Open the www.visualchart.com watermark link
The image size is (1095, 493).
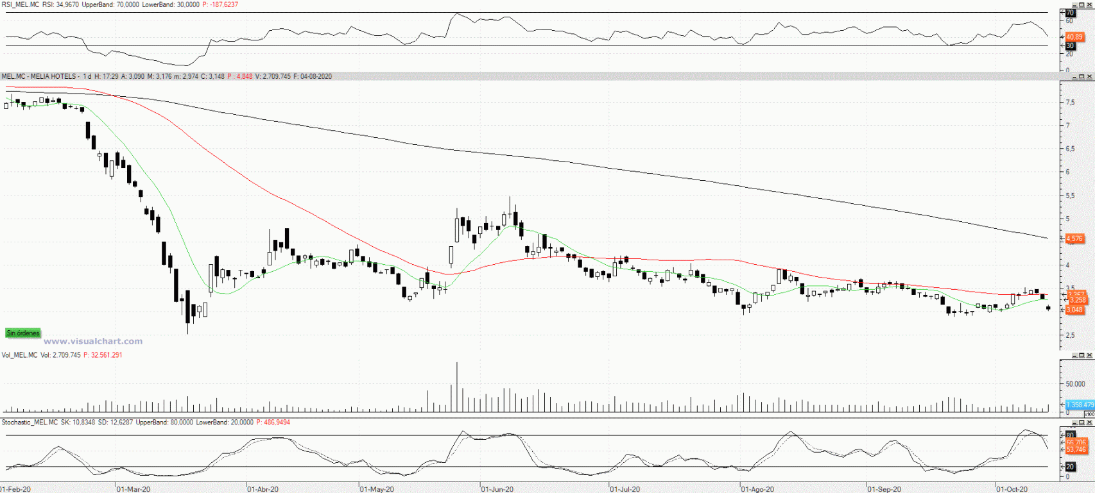(x=93, y=342)
